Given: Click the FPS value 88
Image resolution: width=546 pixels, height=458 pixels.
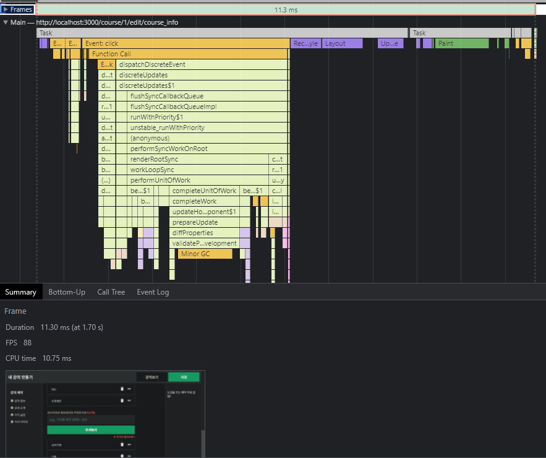Looking at the screenshot, I should coord(27,343).
